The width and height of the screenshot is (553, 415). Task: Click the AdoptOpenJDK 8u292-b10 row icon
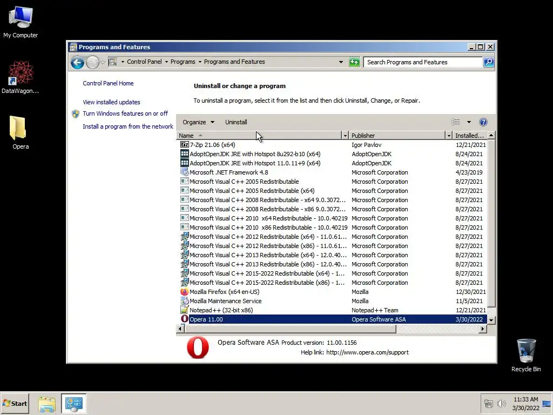click(x=185, y=154)
